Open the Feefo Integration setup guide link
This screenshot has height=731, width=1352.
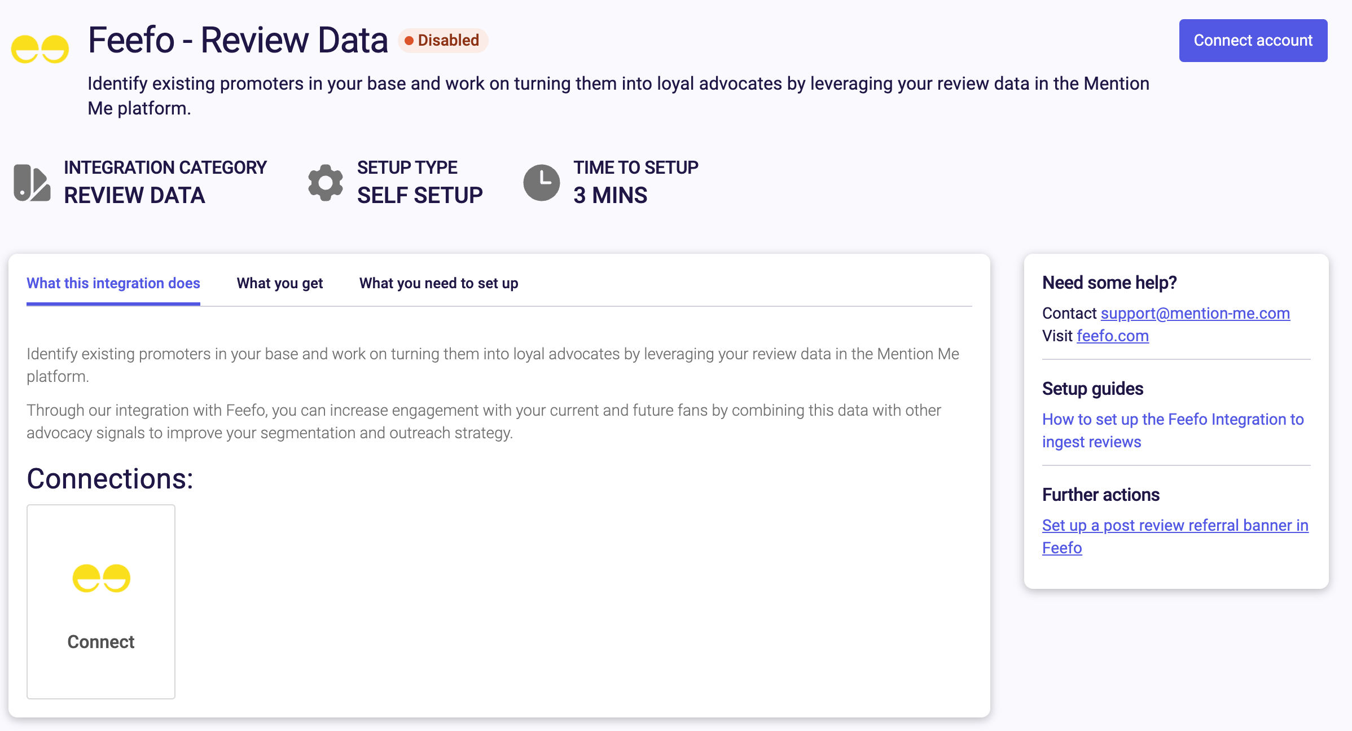coord(1173,430)
